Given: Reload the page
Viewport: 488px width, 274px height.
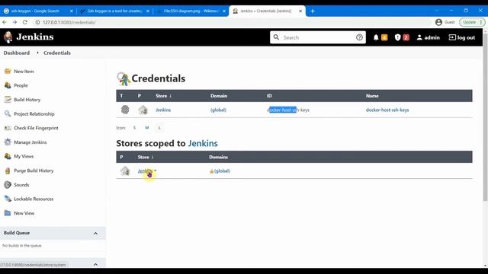Looking at the screenshot, I should pos(25,22).
